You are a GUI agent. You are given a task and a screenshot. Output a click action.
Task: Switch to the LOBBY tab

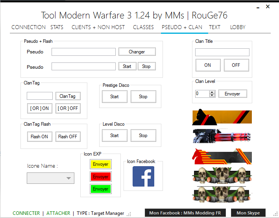point(238,27)
